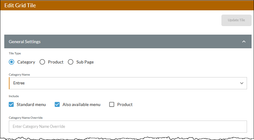Collapse the General Settings section chevron

point(244,42)
